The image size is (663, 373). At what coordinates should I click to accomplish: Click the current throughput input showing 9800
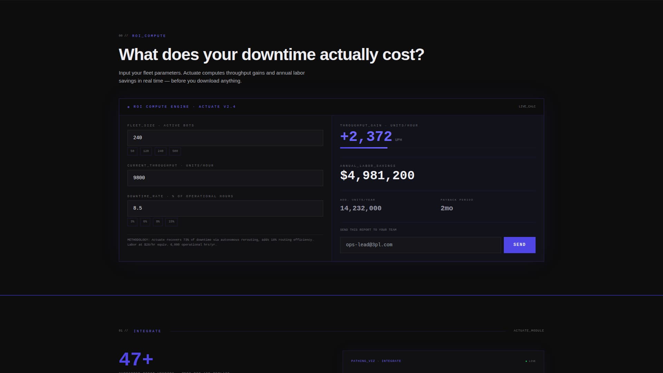pos(225,178)
